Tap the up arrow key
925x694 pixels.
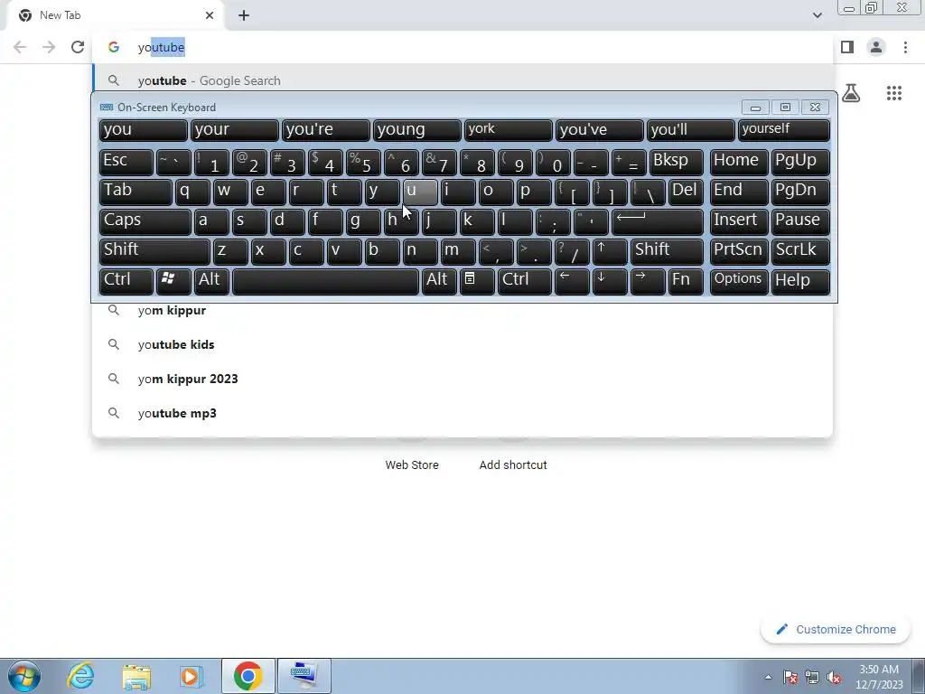pos(610,251)
